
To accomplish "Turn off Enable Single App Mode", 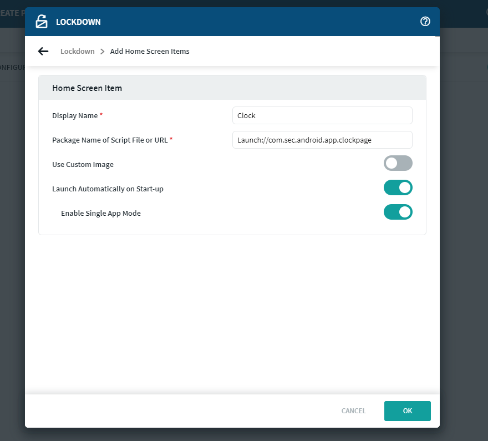I will tap(398, 212).
